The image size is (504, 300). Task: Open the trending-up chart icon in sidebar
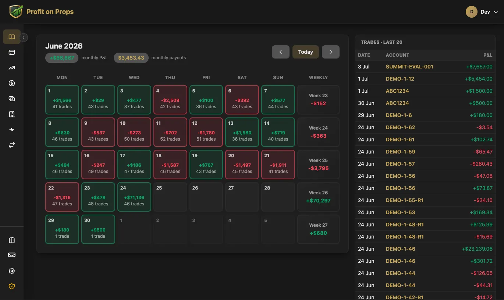coord(12,68)
